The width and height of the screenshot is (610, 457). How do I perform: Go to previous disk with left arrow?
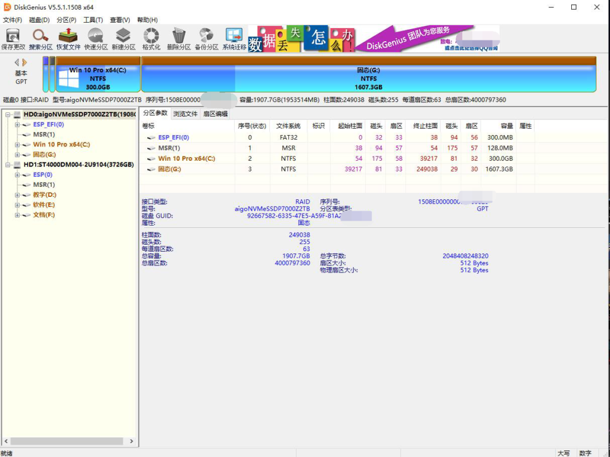click(x=17, y=62)
